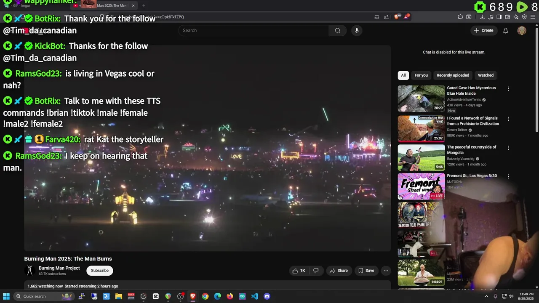Open the peaceful countryside of Mongolia thumbnail

(421, 157)
